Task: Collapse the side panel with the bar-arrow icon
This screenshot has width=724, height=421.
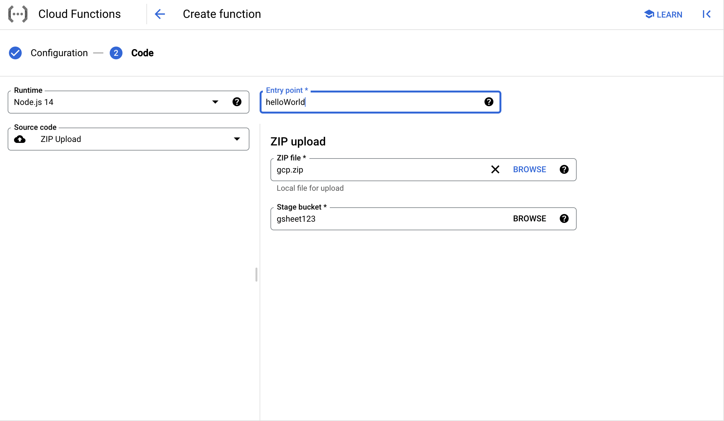Action: pos(706,14)
